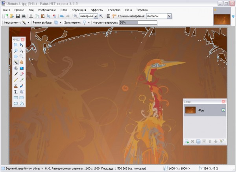This screenshot has height=172, width=236.
Task: Click the Print toolbar icon
Action: point(24,16)
